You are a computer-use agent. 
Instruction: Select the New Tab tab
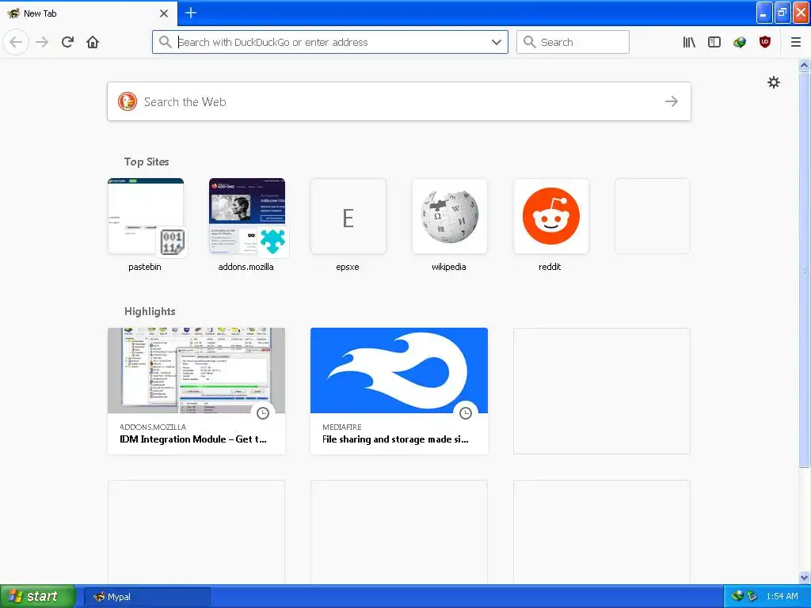point(89,13)
